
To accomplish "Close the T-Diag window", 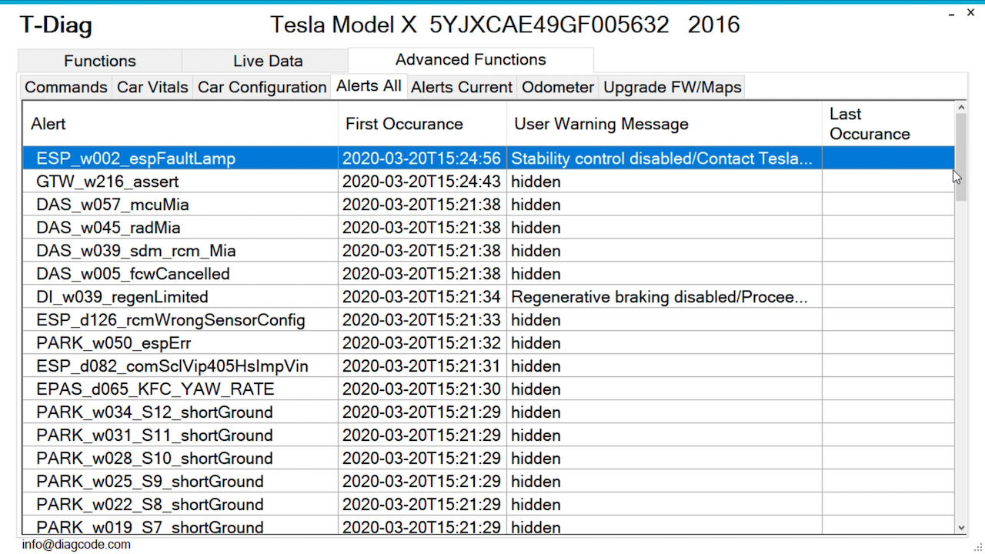I will point(971,13).
